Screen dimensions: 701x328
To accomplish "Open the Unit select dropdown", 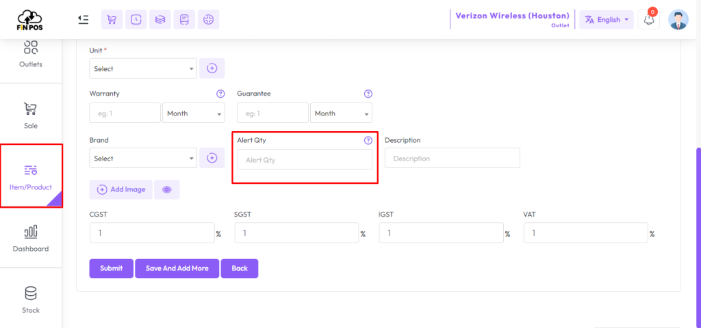I will tap(143, 68).
